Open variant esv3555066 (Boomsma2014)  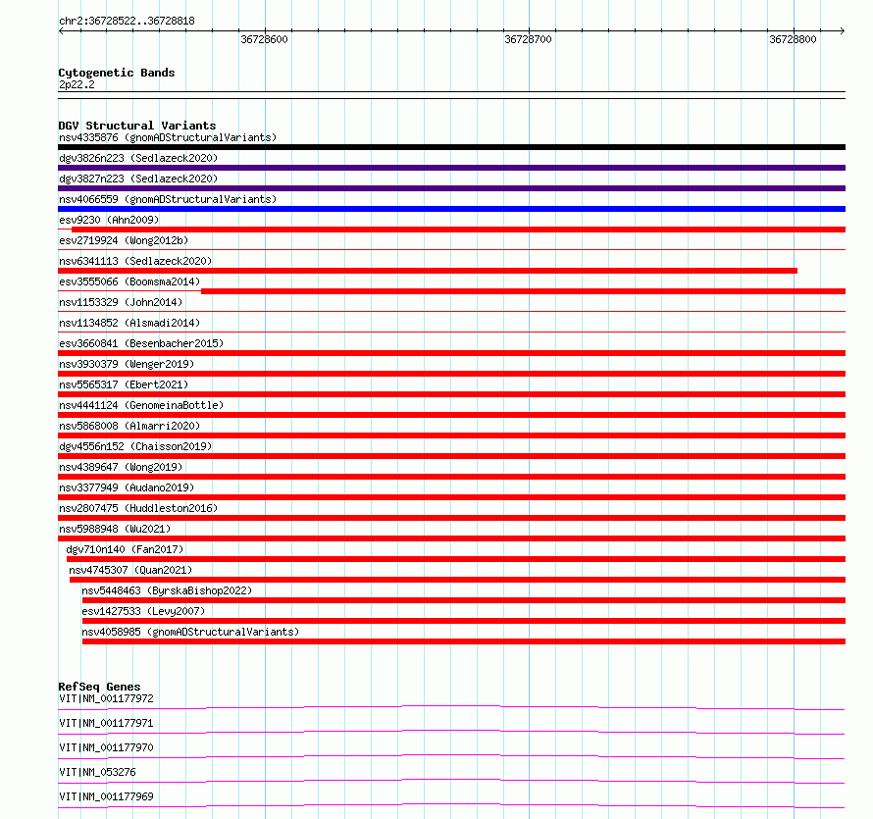point(129,282)
